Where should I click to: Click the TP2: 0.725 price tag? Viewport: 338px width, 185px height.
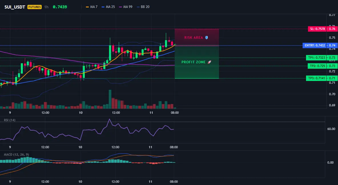317,66
